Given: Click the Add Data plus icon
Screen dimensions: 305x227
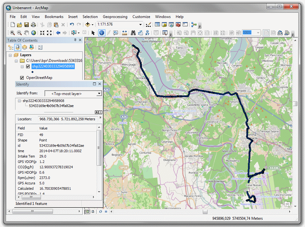Looking at the screenshot, I should [88, 25].
